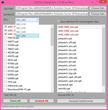Click the left list scrollbar thumb
The image size is (108, 110).
[x=52, y=37]
